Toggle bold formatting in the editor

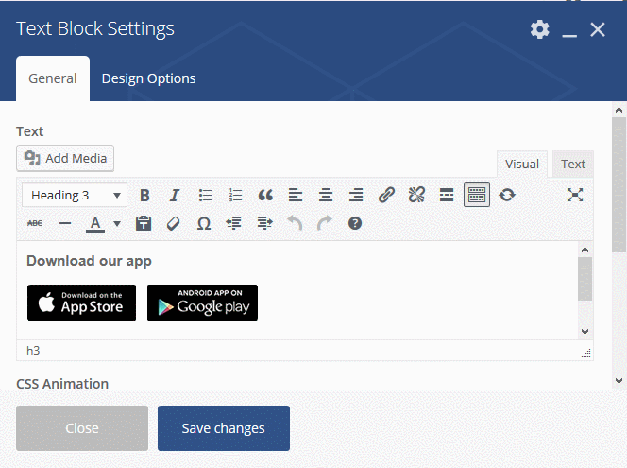coord(144,196)
